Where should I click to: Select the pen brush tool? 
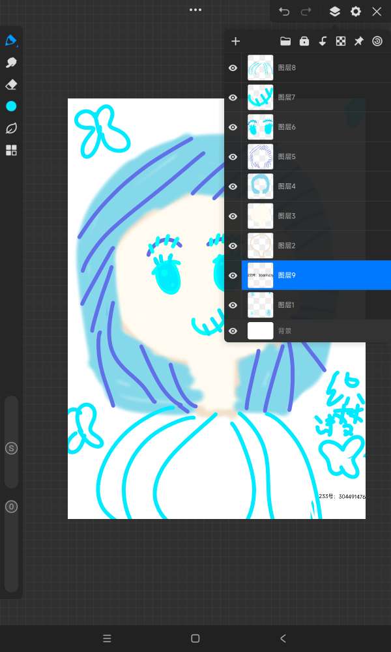[11, 40]
